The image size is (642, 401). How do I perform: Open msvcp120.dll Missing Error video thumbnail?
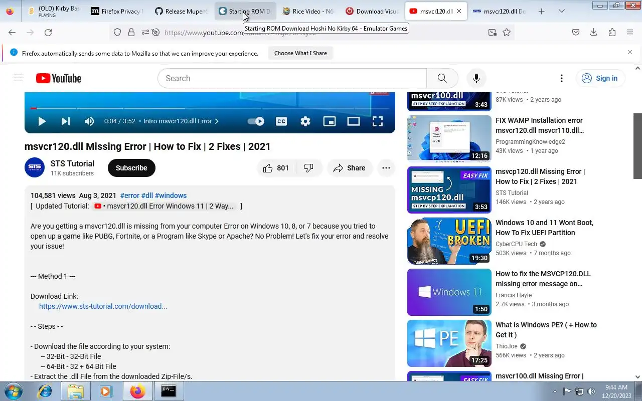449,190
